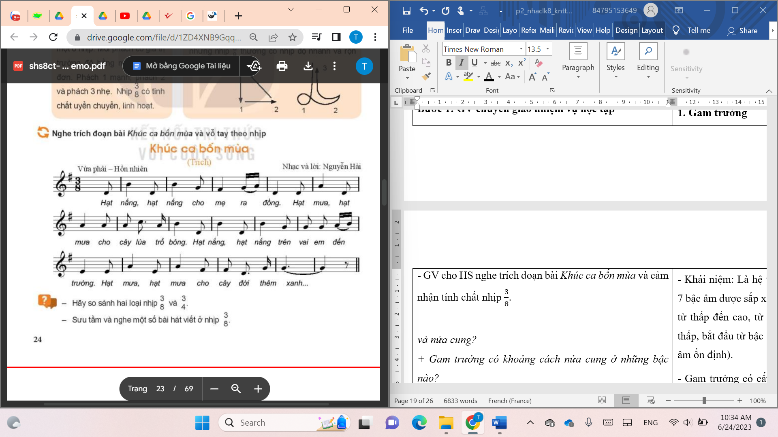Open Chrome side panel icon
Screen dimensions: 778x437
336,37
